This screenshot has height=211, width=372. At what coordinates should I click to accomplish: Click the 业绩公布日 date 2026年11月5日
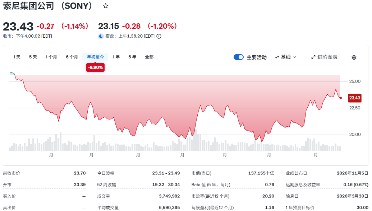[x=353, y=173]
